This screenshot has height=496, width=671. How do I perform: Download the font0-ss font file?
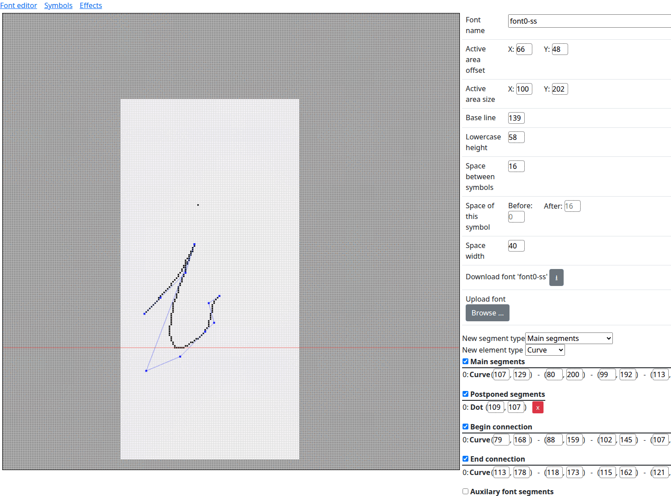[x=556, y=277]
